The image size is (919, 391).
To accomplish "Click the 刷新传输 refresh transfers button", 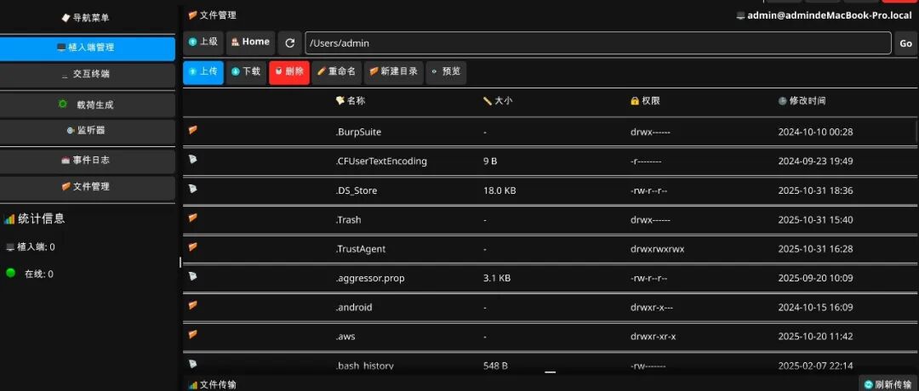I will tap(888, 384).
